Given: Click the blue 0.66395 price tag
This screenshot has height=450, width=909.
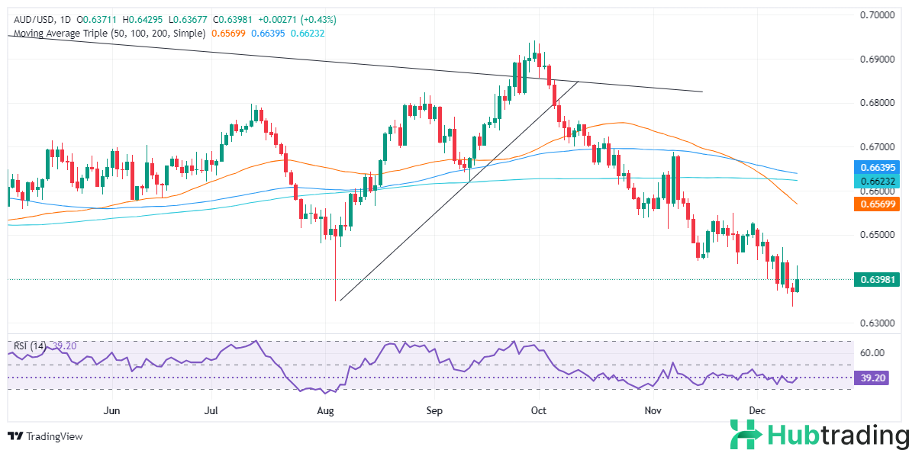Looking at the screenshot, I should click(x=878, y=166).
